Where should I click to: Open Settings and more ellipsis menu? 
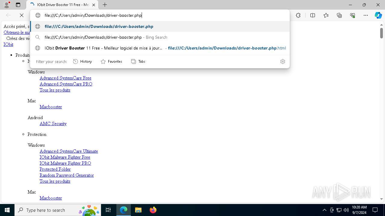click(x=366, y=15)
